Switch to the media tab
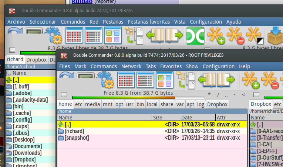This screenshot has height=167, width=283. click(x=92, y=104)
